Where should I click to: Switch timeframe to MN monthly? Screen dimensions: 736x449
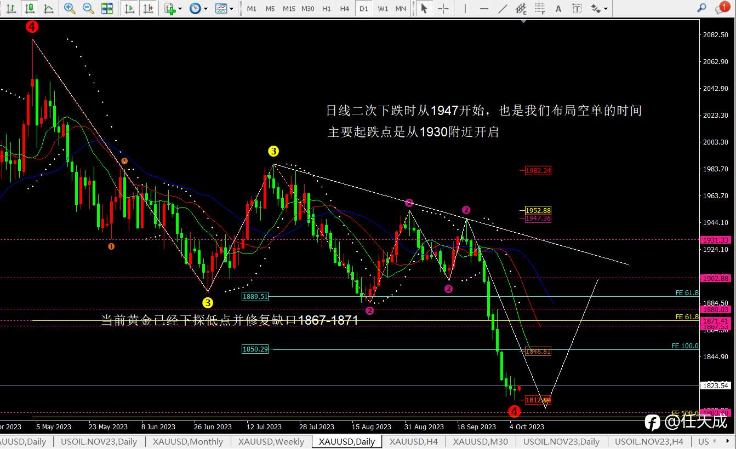(401, 8)
